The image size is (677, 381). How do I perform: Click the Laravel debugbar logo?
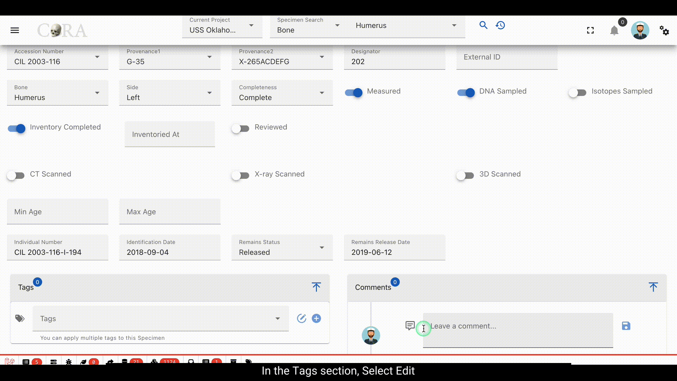(10, 362)
